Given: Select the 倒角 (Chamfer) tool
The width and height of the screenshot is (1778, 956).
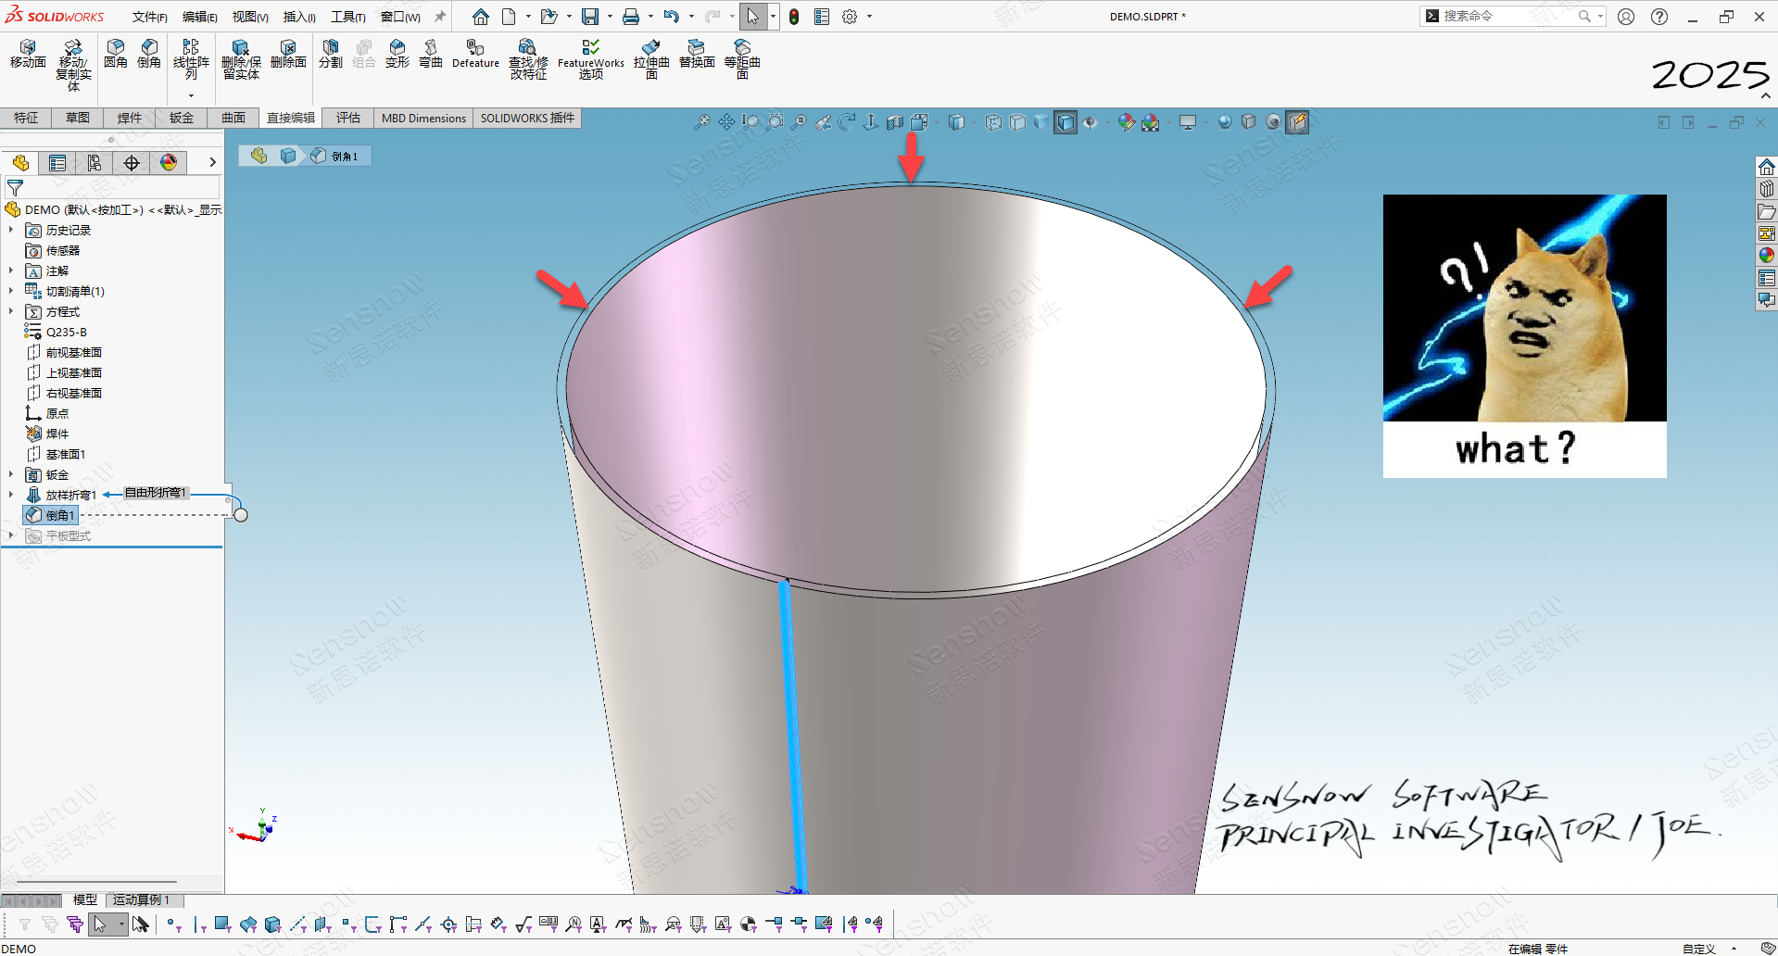Looking at the screenshot, I should (x=149, y=54).
